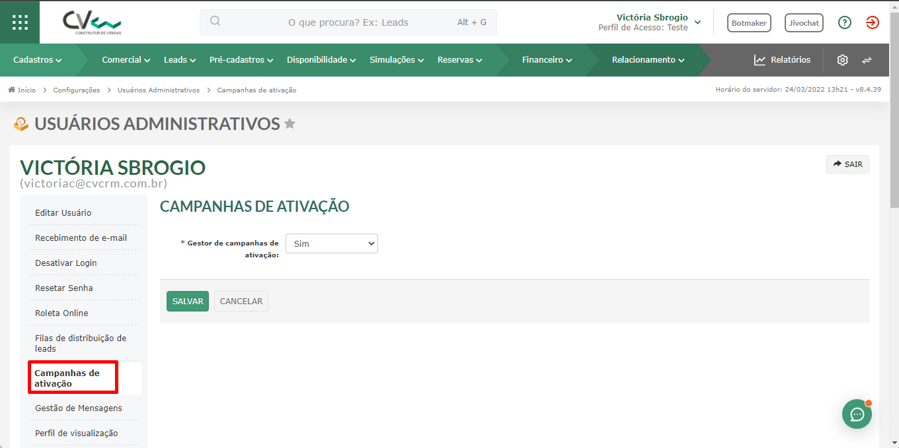Click the red logout arrow icon
The width and height of the screenshot is (899, 448).
tap(873, 22)
